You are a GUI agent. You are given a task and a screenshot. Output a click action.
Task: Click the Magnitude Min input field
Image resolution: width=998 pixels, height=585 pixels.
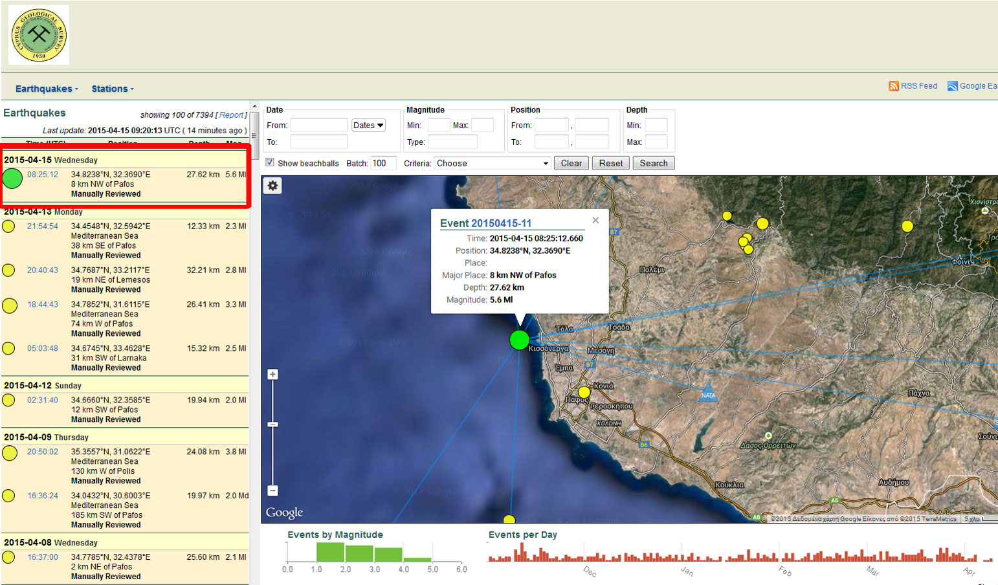click(439, 126)
